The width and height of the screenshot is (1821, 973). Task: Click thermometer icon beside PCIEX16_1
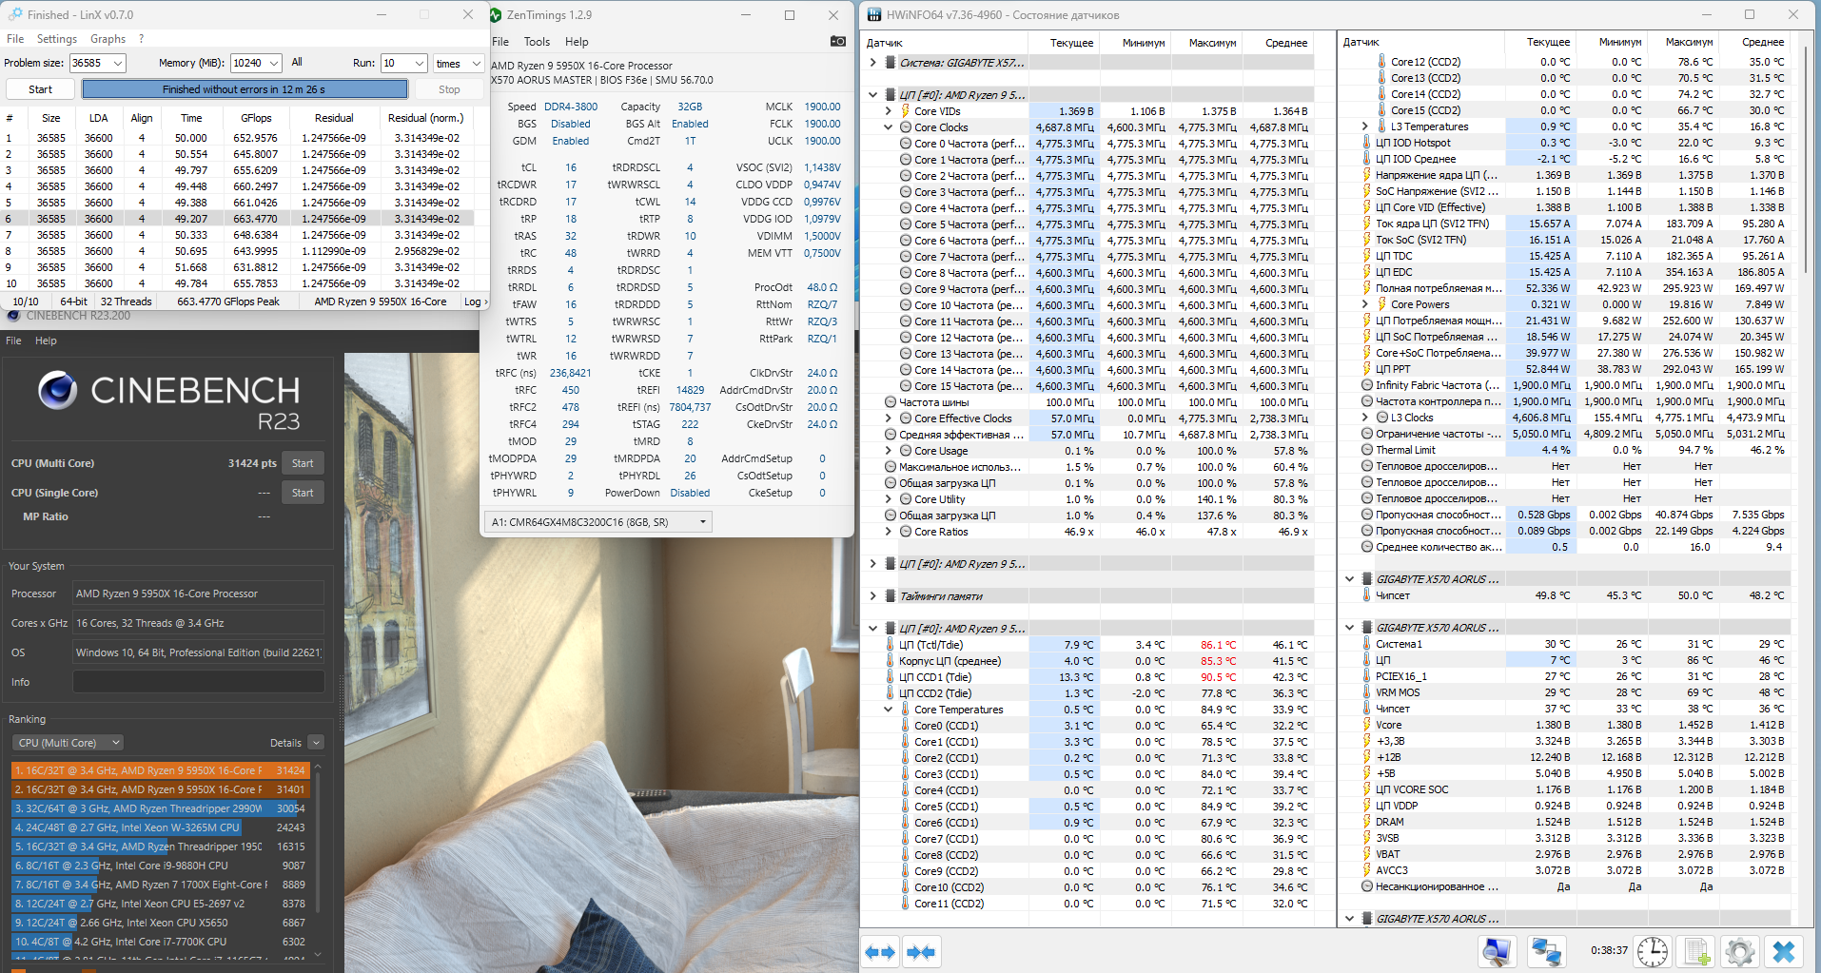[x=1366, y=676]
